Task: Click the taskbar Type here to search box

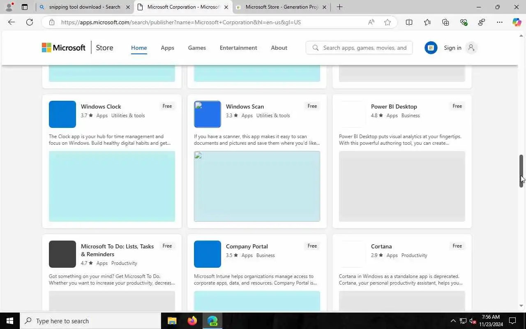Action: [x=90, y=321]
